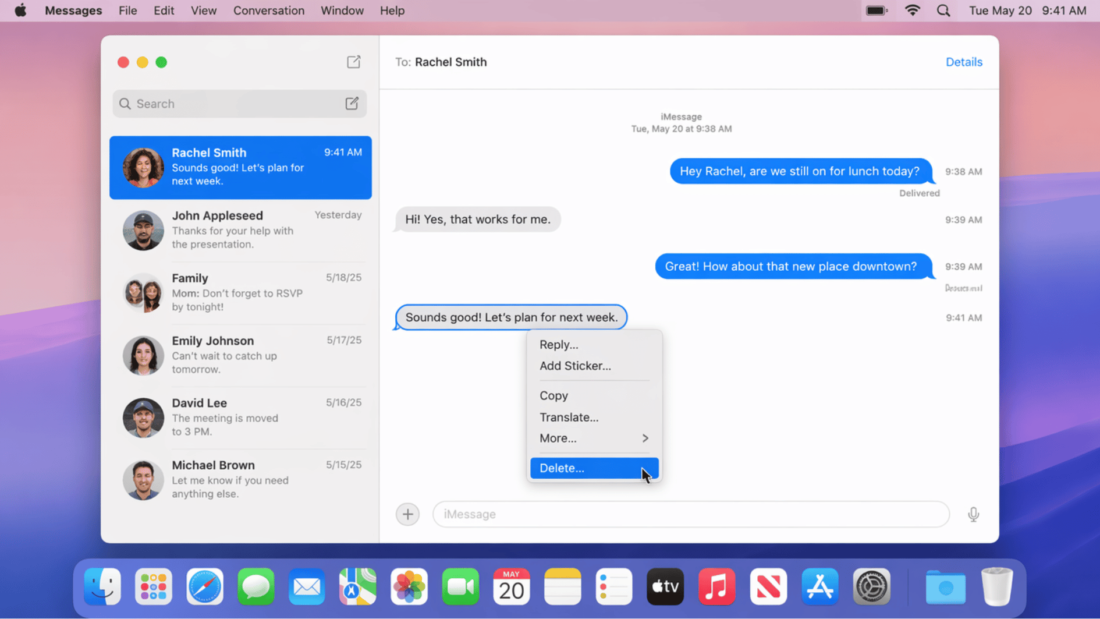Screen dimensions: 1100x619
Task: Click the Search conversations field
Action: coord(239,103)
